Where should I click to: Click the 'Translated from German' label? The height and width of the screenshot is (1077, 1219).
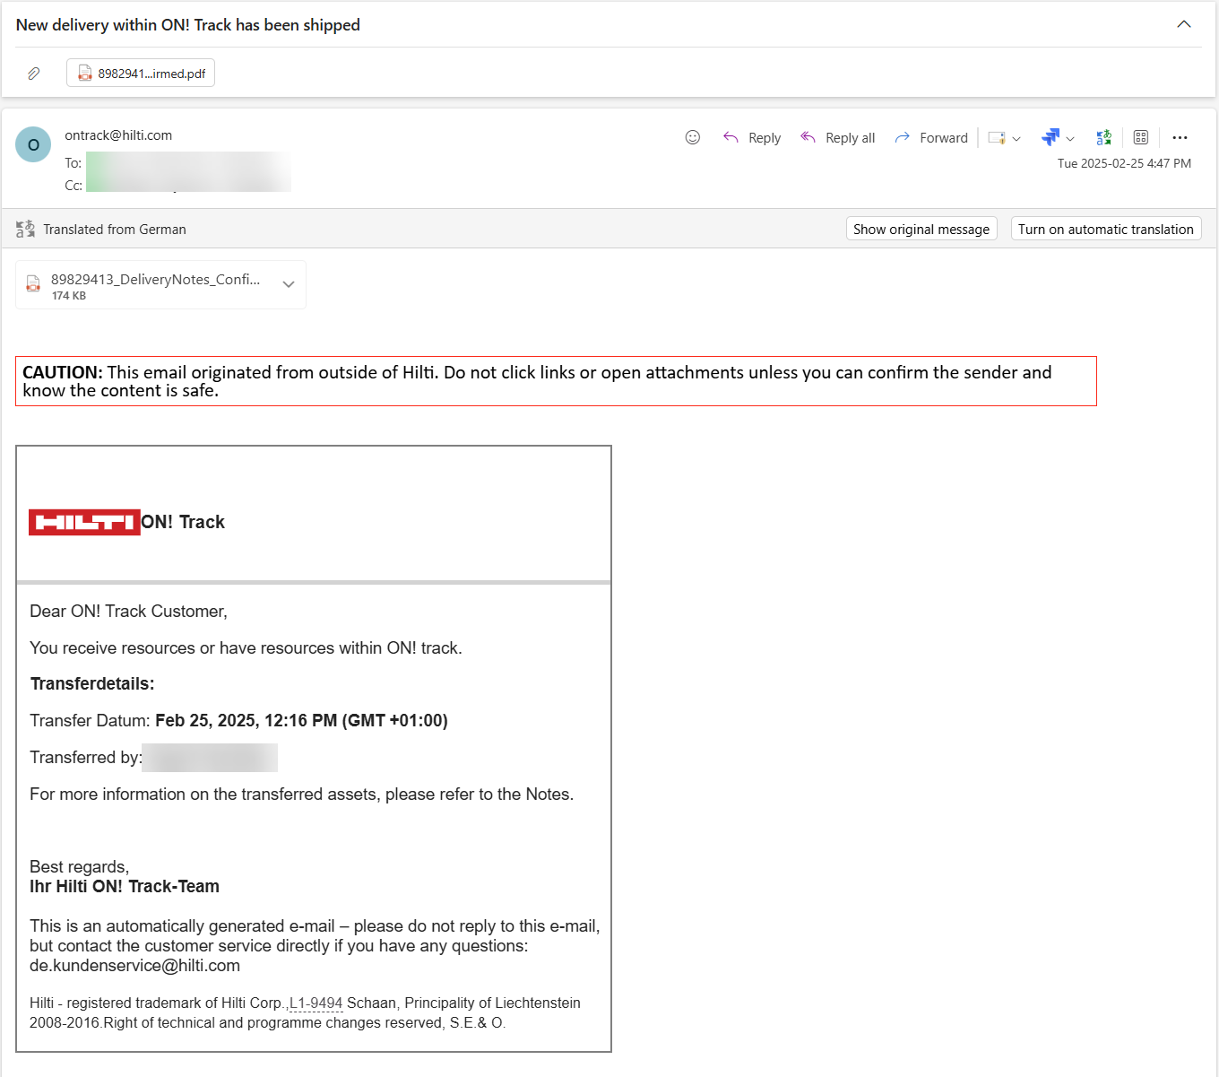coord(115,230)
